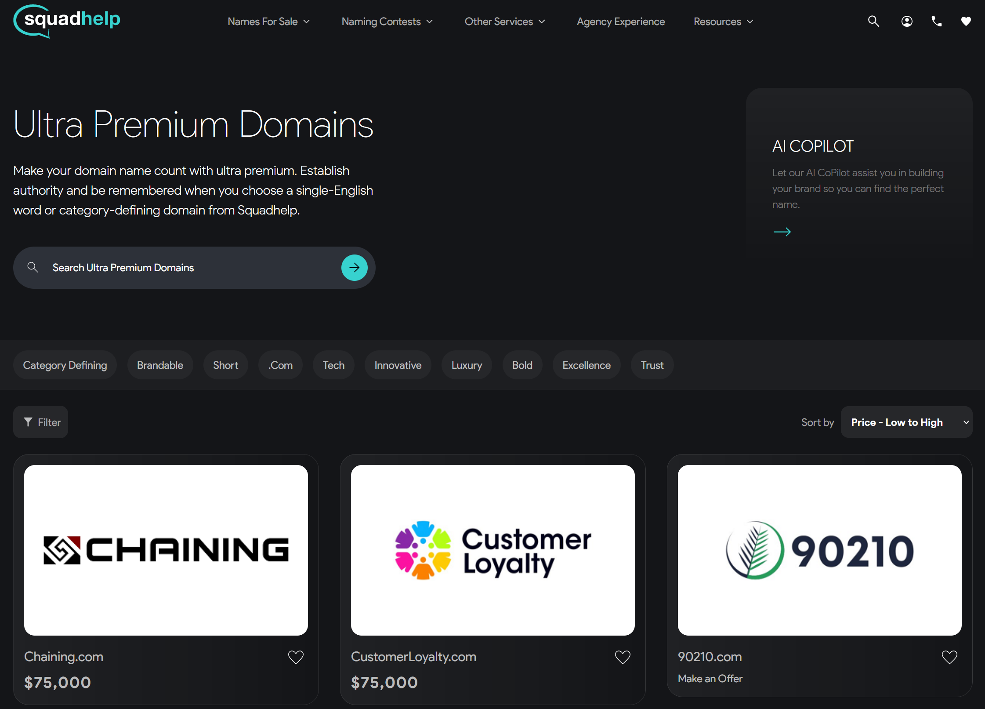Viewport: 985px width, 709px height.
Task: Open the user account icon
Action: (x=907, y=21)
